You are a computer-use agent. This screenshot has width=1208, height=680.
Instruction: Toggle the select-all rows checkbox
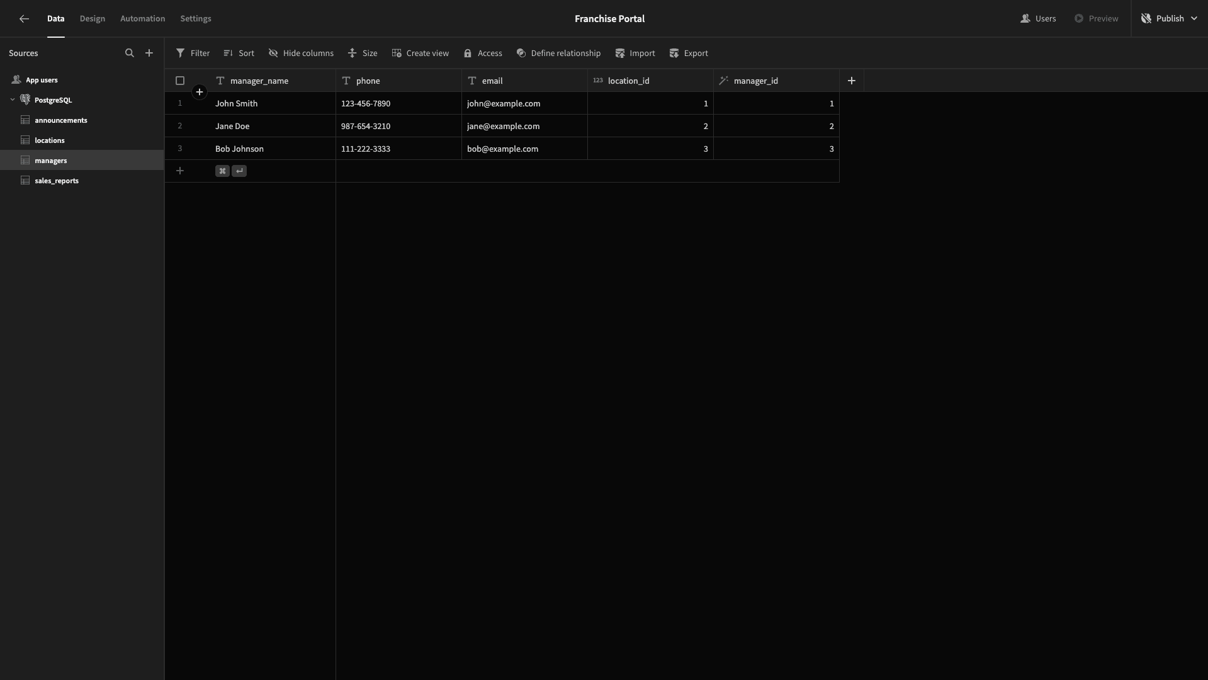coord(180,81)
